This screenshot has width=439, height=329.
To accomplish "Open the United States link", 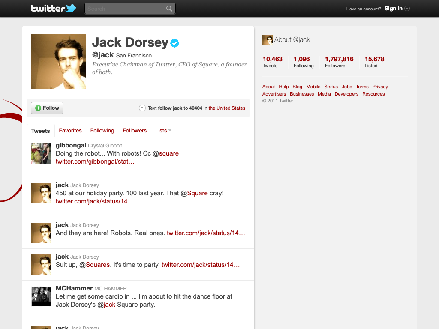I will tap(227, 108).
